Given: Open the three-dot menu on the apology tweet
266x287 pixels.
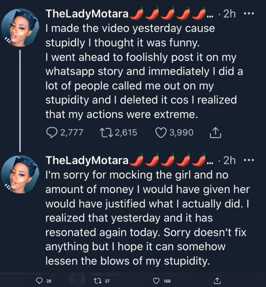Looking at the screenshot, I should (248, 160).
